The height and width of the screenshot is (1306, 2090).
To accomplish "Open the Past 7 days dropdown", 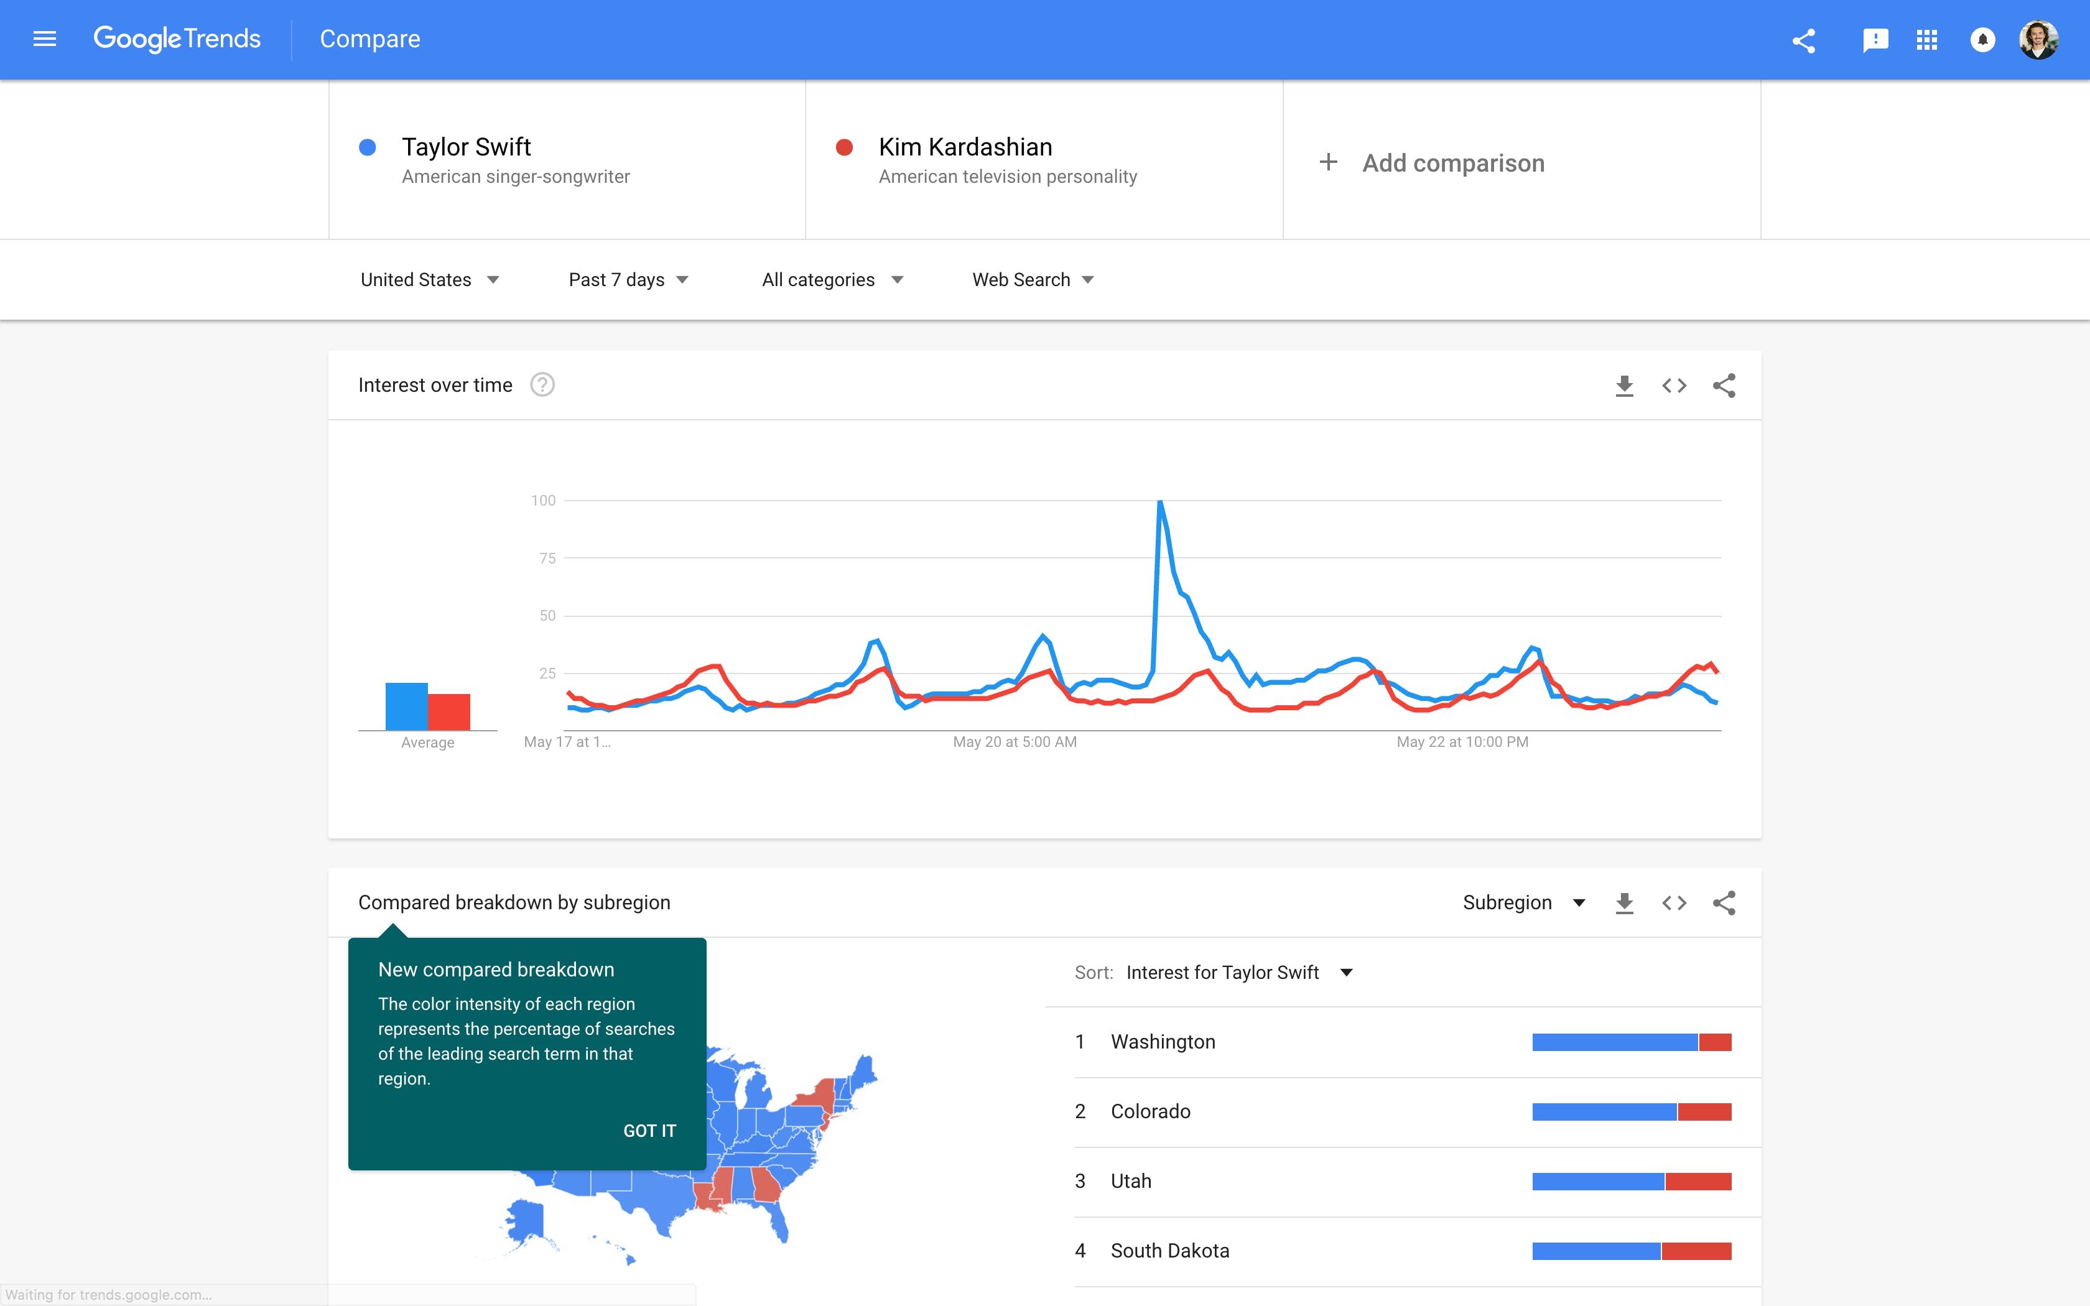I will coord(628,280).
